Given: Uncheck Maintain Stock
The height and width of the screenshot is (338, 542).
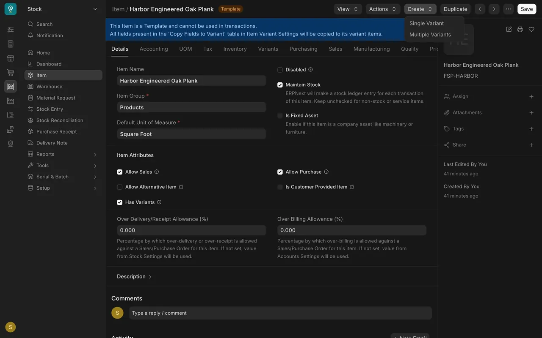Looking at the screenshot, I should pyautogui.click(x=280, y=85).
